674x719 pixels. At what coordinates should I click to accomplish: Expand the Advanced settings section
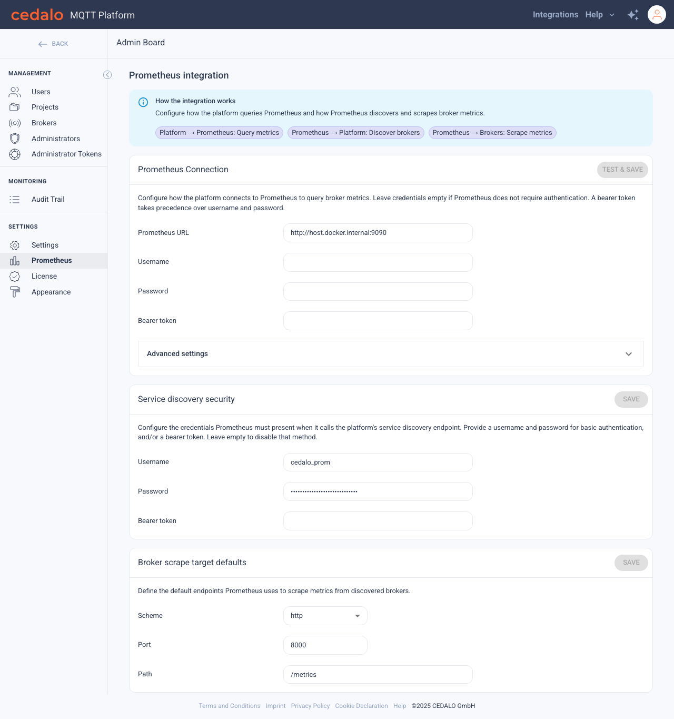[391, 354]
